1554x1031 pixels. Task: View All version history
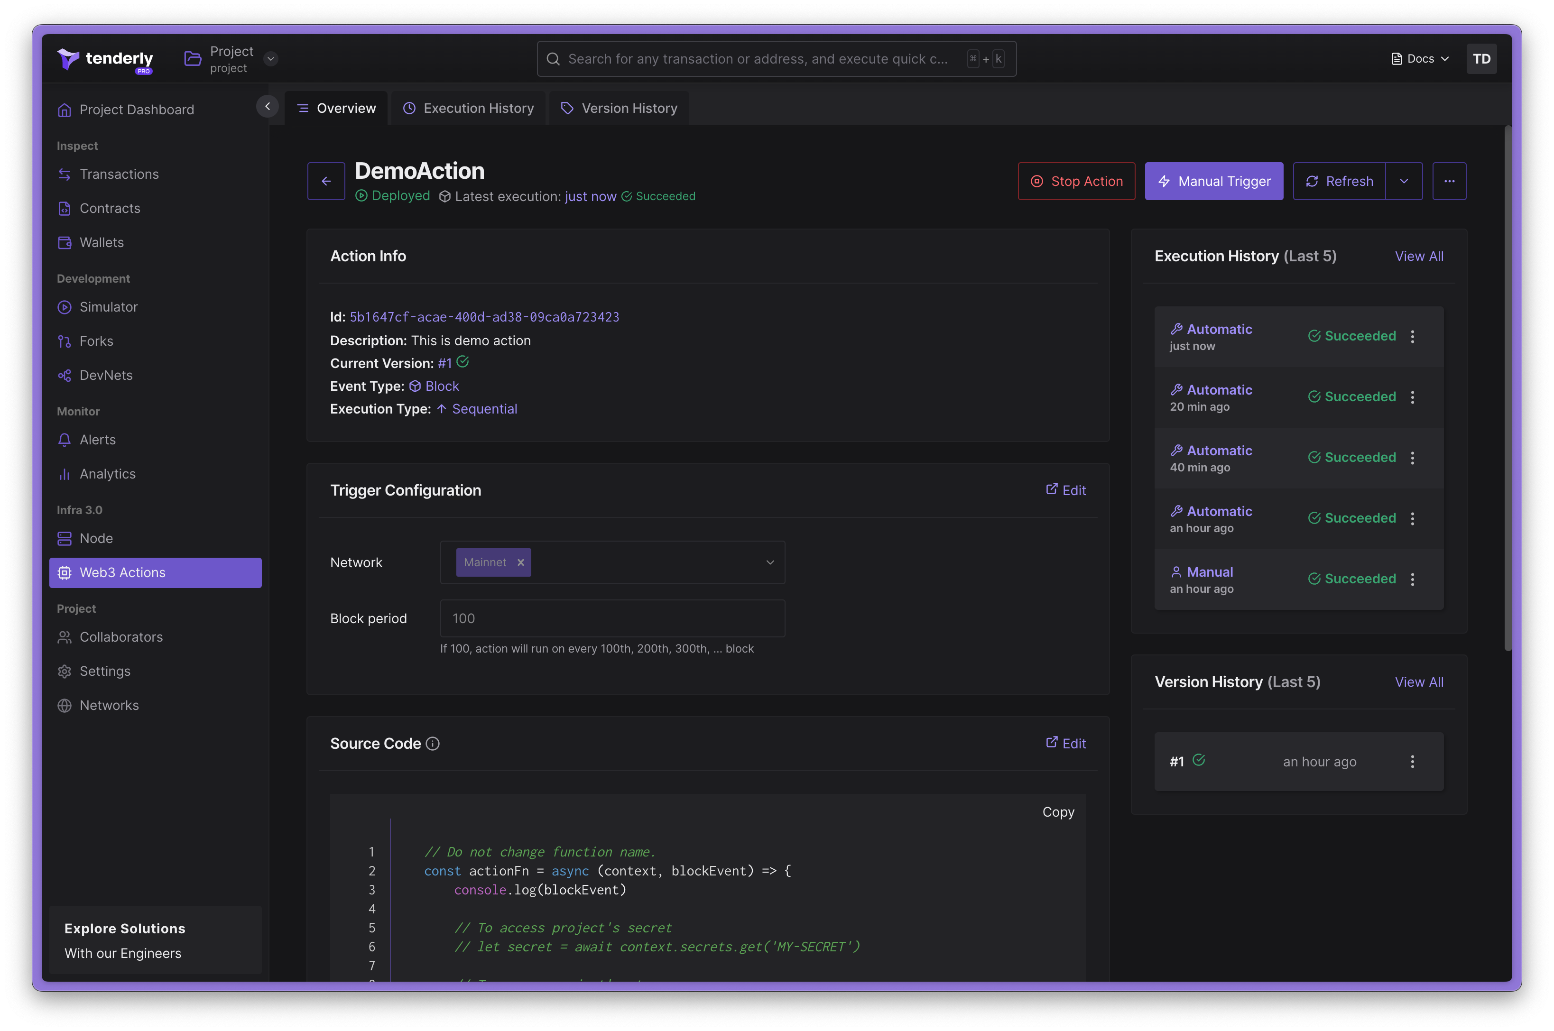point(1419,682)
